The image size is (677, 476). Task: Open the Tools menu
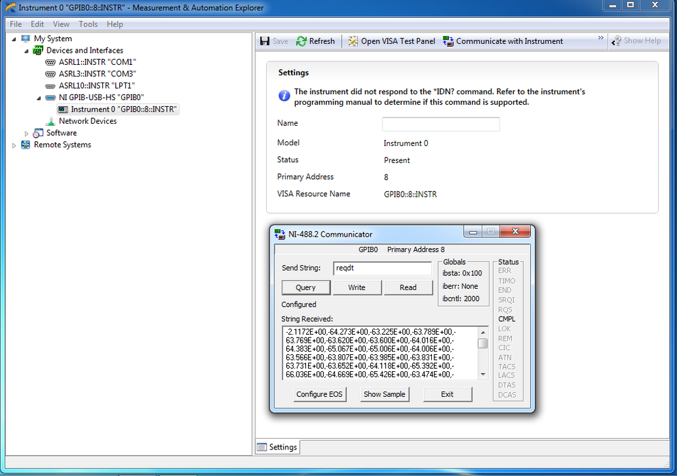[x=88, y=24]
